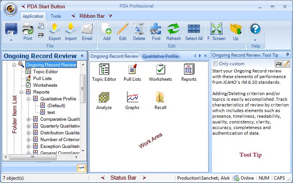This screenshot has width=293, height=183.
Task: Click tree scroll up arrow
Action: (83, 65)
